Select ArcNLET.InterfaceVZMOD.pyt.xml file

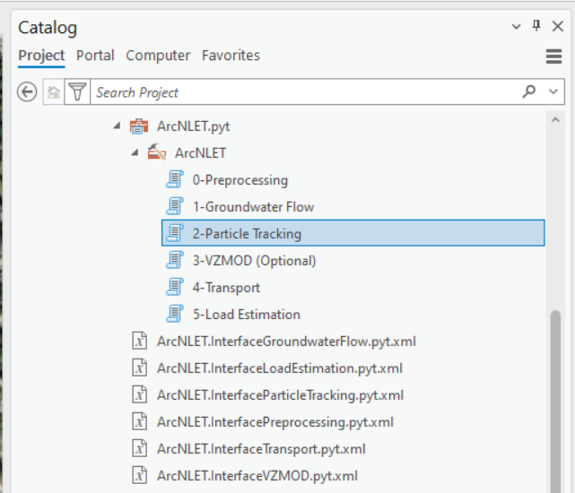point(257,476)
